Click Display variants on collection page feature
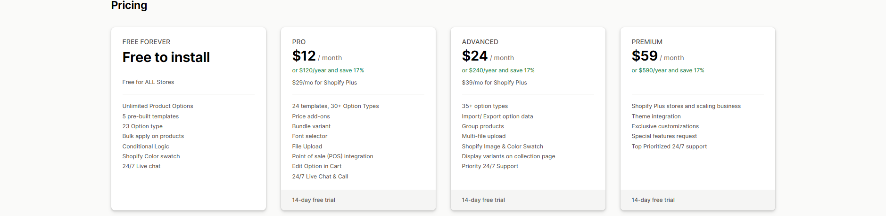 [508, 156]
